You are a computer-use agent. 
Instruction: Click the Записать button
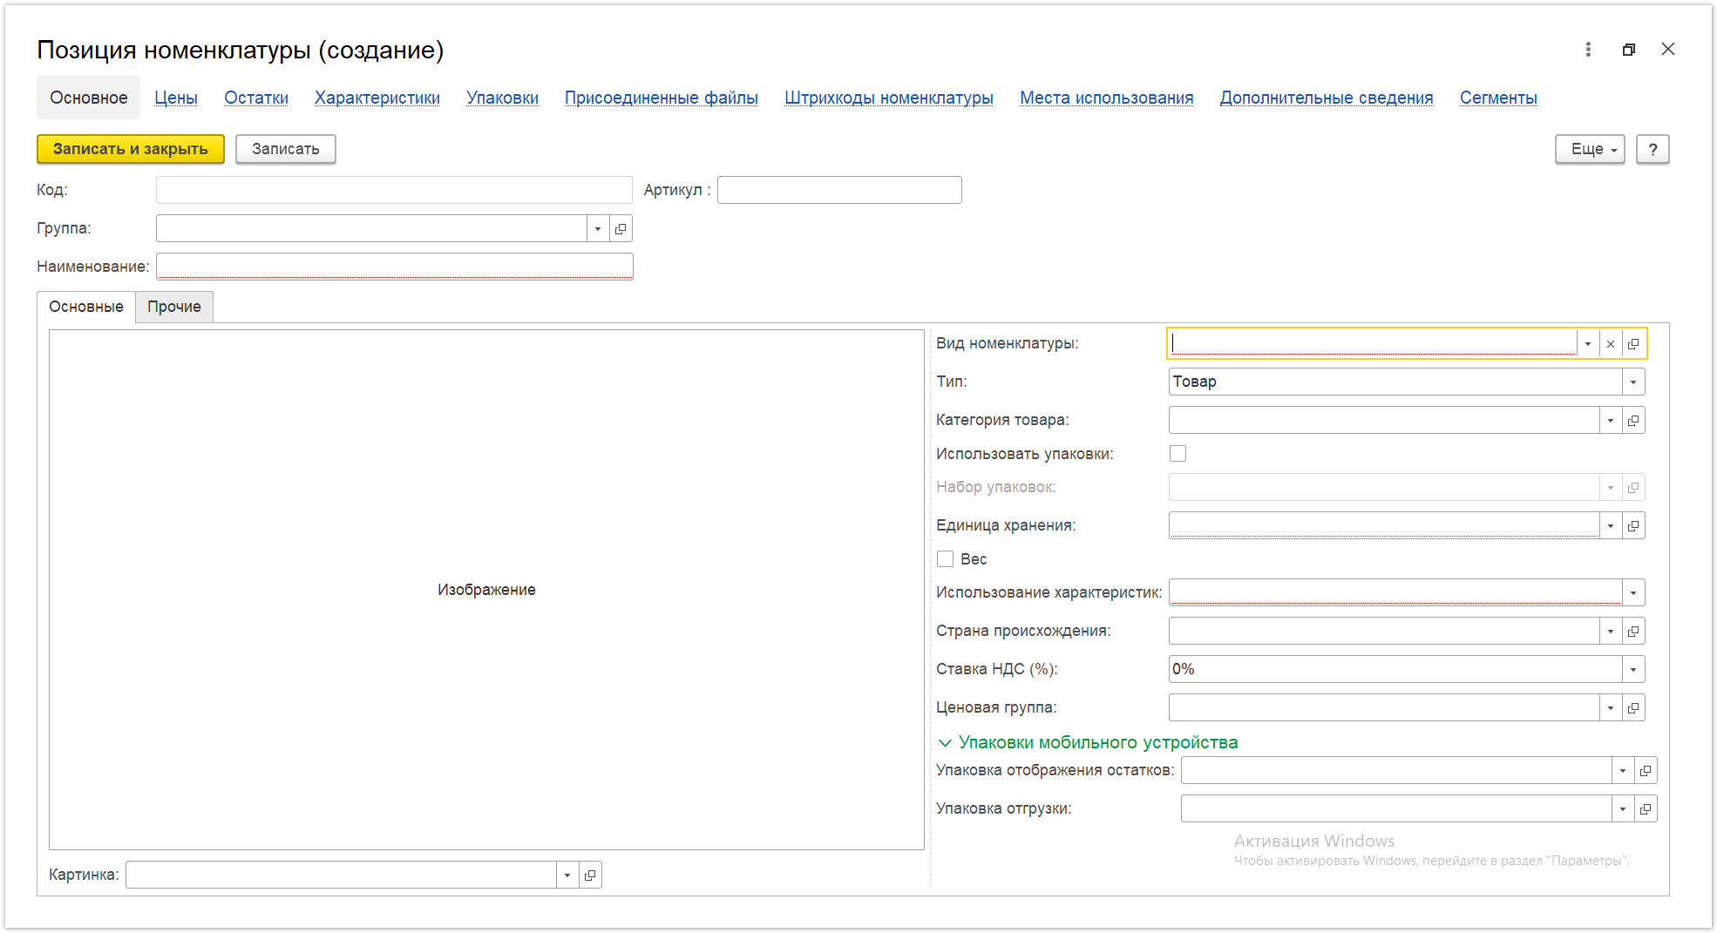(x=286, y=149)
